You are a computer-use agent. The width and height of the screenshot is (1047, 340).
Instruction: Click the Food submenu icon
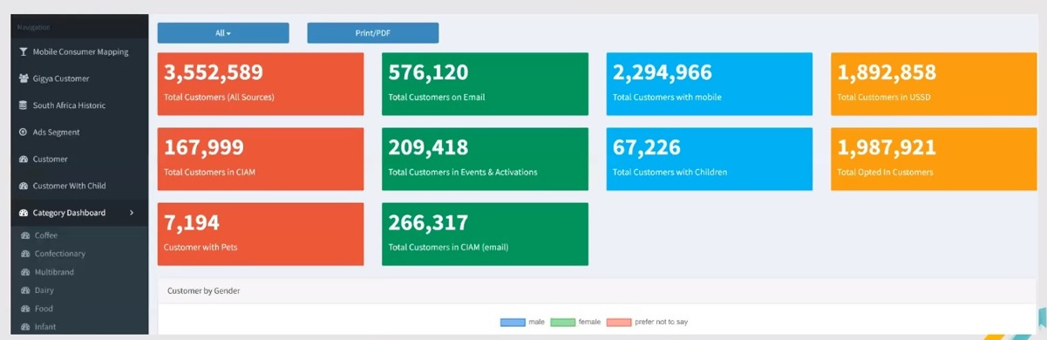[25, 309]
